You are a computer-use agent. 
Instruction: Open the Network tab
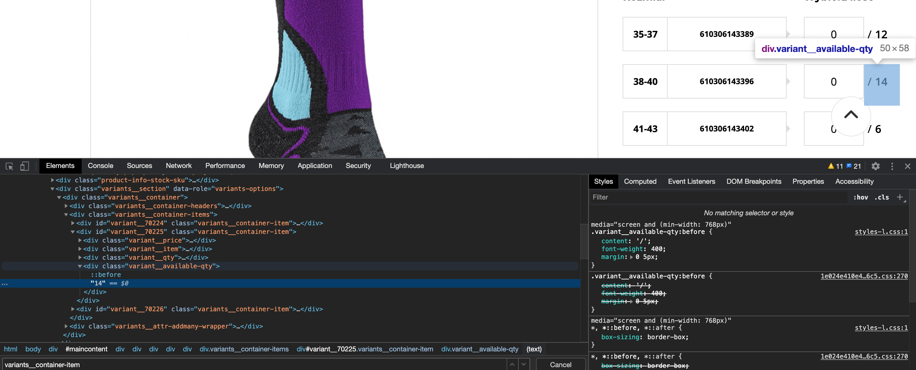coord(179,166)
